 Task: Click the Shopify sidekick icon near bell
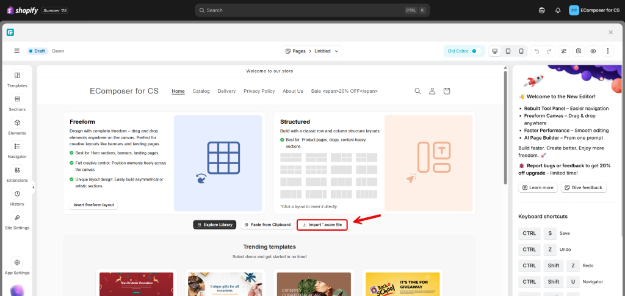tap(542, 10)
